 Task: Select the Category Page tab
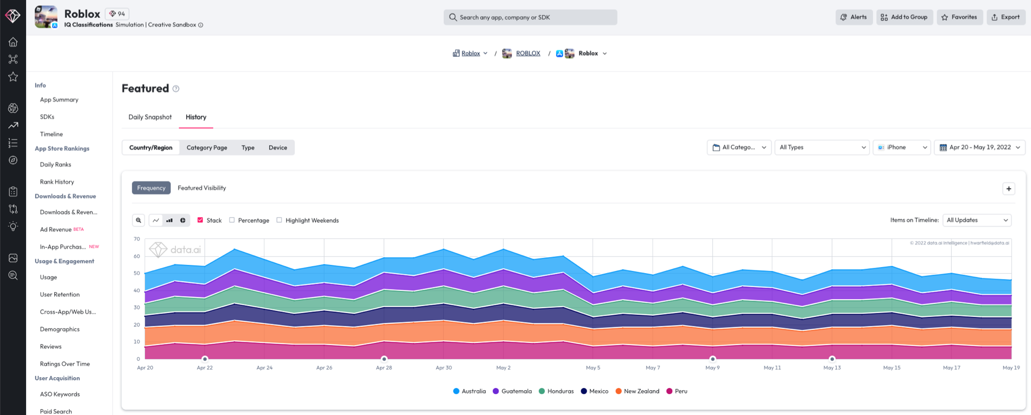coord(207,147)
